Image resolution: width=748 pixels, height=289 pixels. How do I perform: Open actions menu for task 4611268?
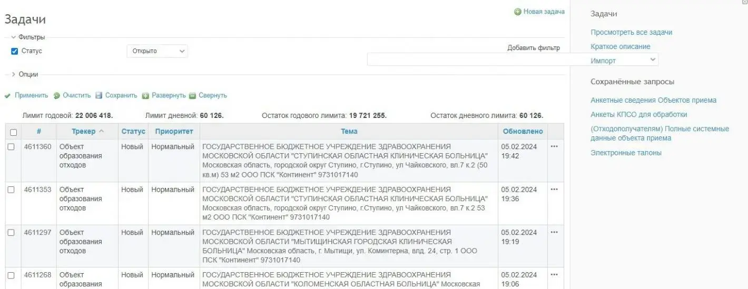pos(554,275)
